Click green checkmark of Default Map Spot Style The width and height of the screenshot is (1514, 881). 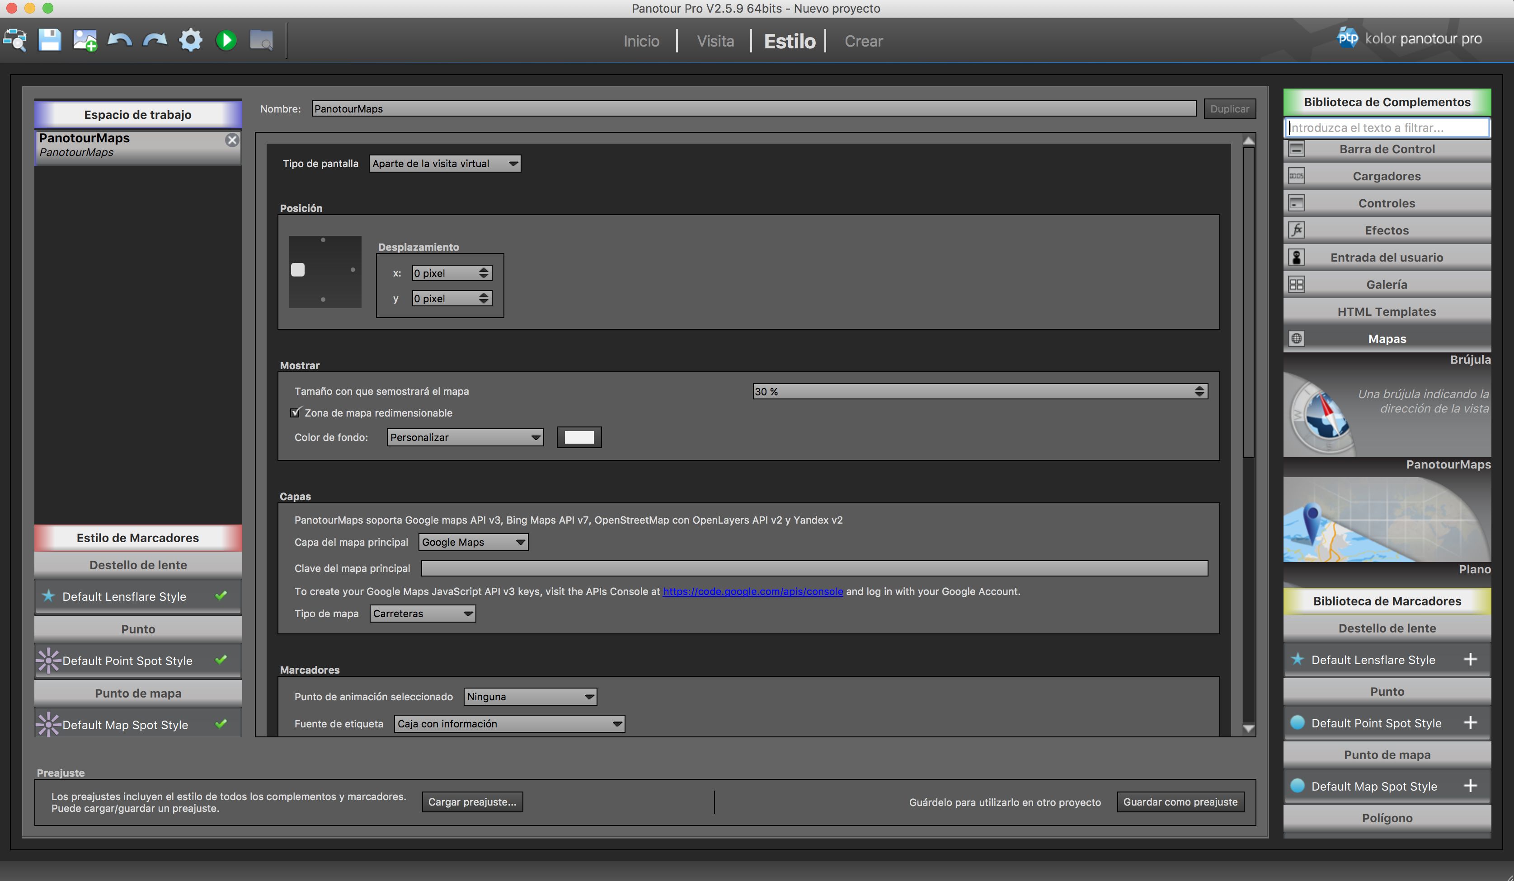click(221, 724)
